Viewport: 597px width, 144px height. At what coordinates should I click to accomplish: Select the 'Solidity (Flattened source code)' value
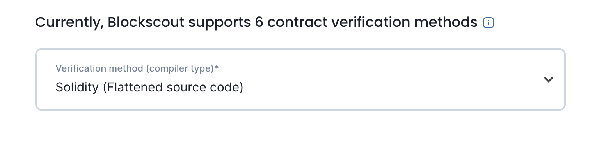[x=149, y=88]
